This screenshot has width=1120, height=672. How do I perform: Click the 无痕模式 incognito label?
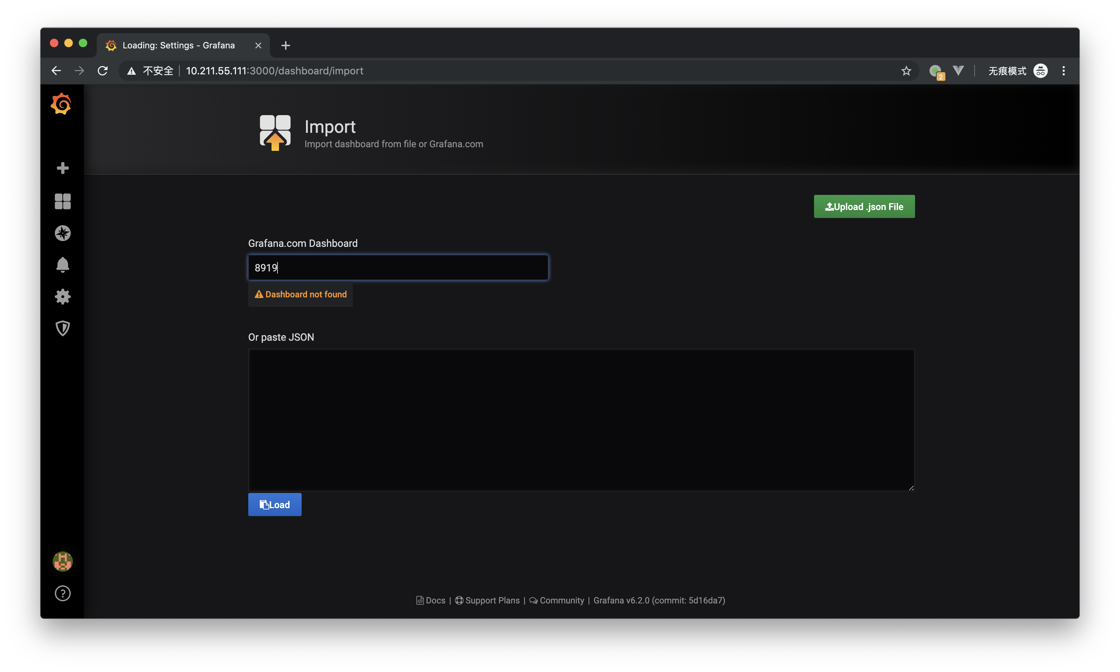[1007, 71]
